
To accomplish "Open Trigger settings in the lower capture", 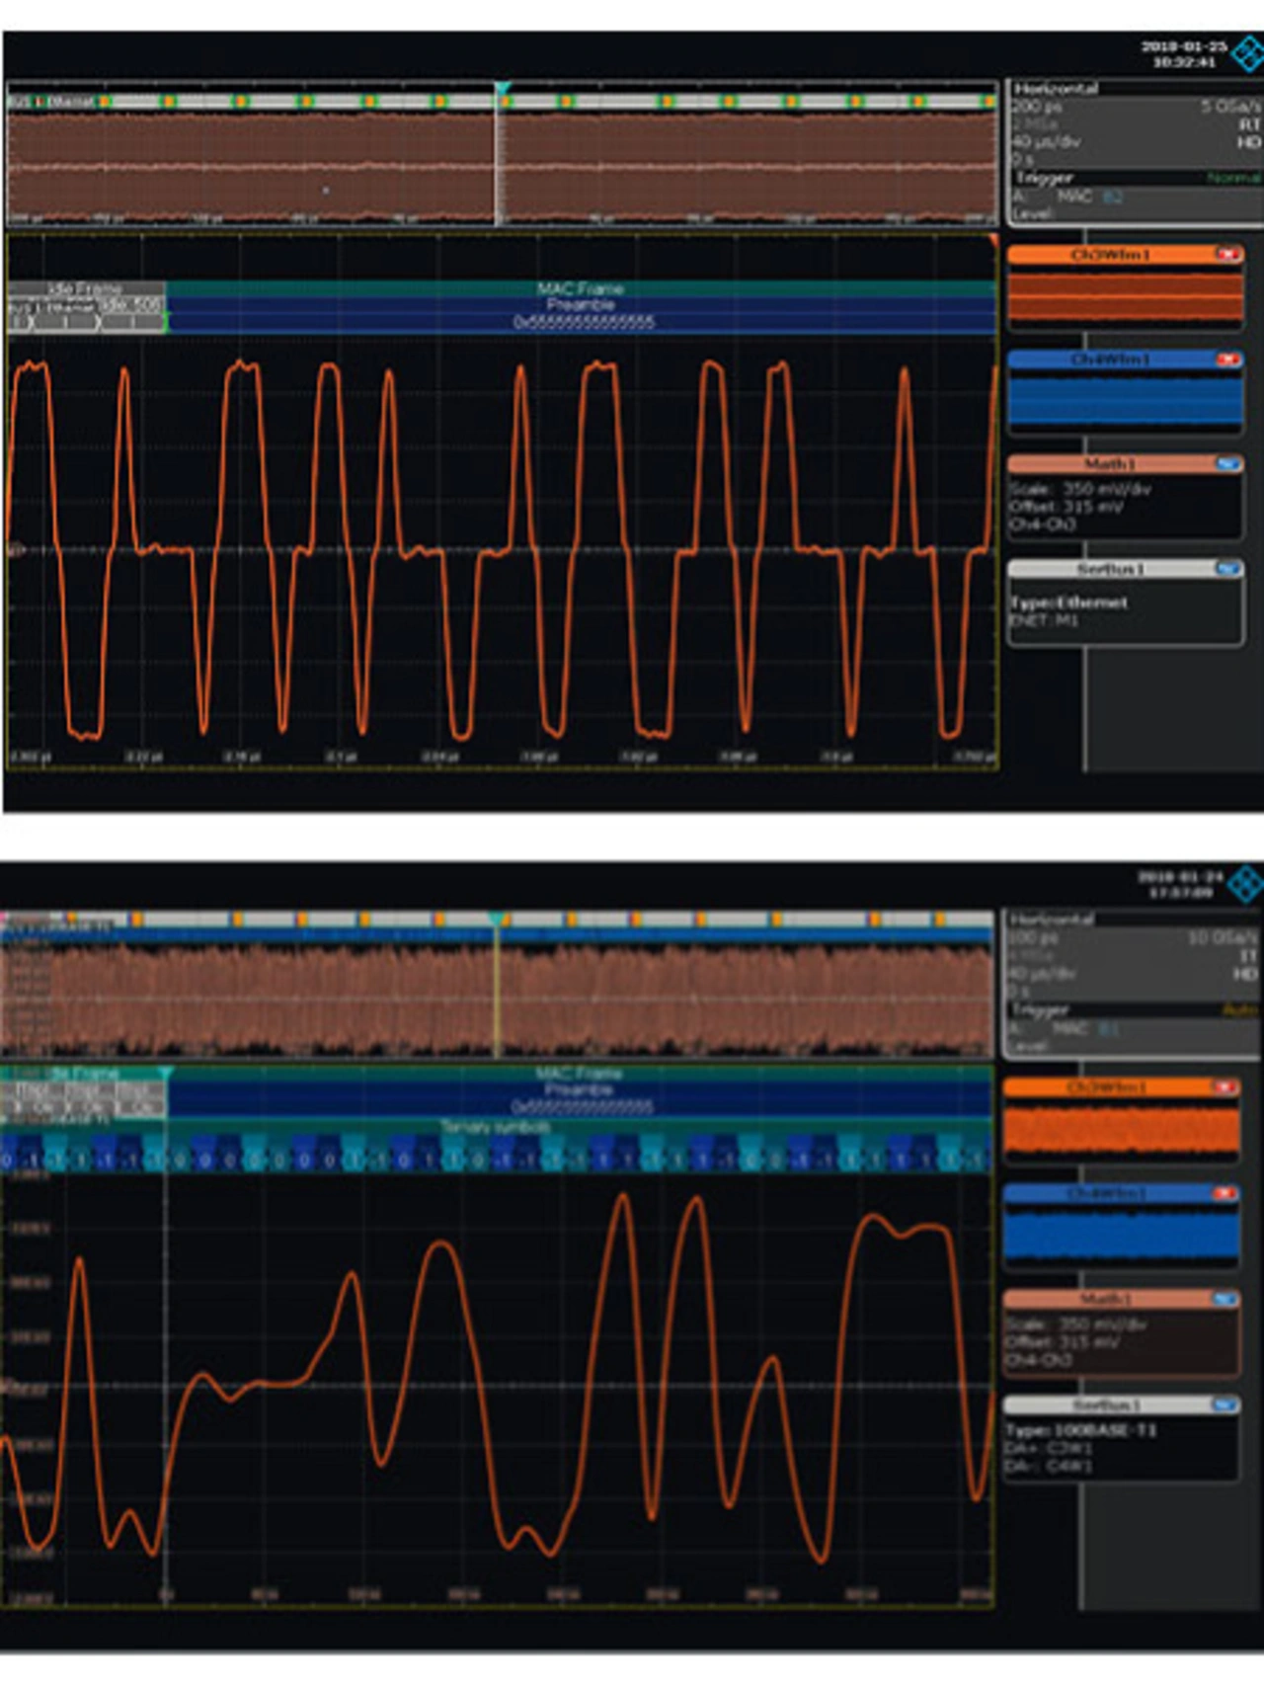I will click(x=1040, y=1009).
